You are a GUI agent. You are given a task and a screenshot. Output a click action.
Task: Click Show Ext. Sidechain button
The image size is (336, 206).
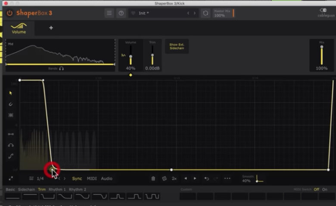pyautogui.click(x=177, y=46)
